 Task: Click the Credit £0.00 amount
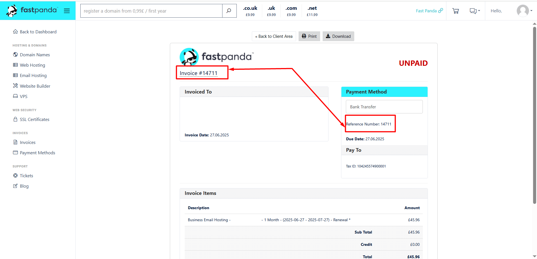[415, 244]
